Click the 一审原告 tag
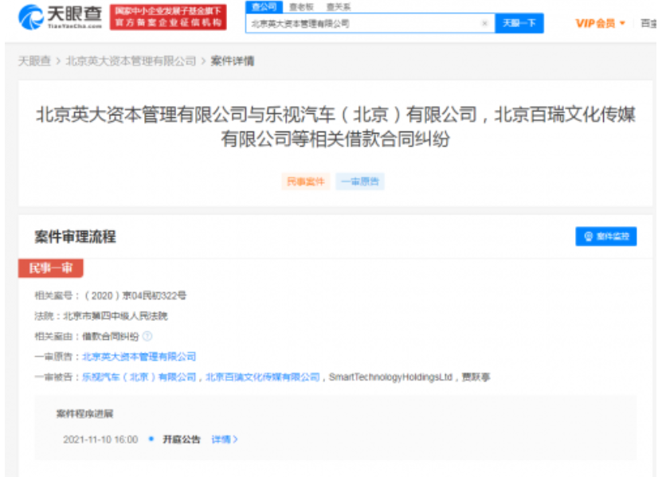The height and width of the screenshot is (477, 662). [x=360, y=182]
